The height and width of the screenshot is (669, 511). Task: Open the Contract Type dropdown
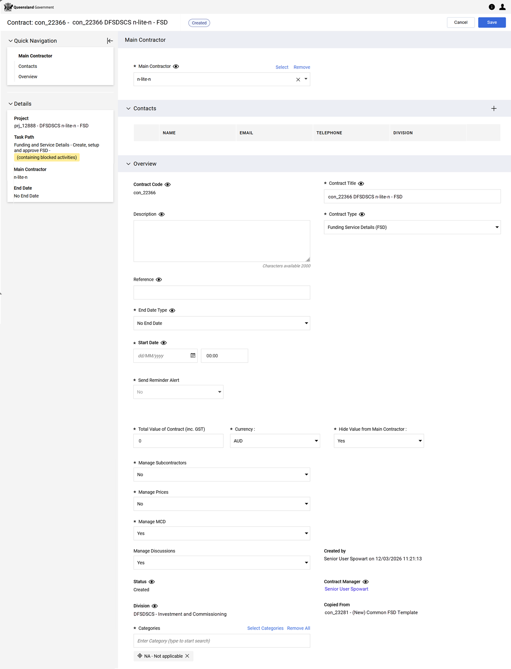pos(412,227)
